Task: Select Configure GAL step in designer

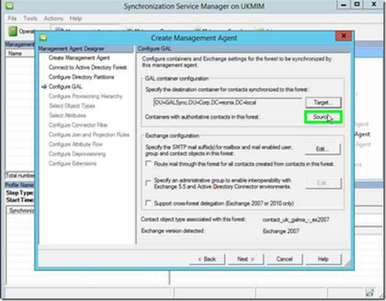Action: 65,86
